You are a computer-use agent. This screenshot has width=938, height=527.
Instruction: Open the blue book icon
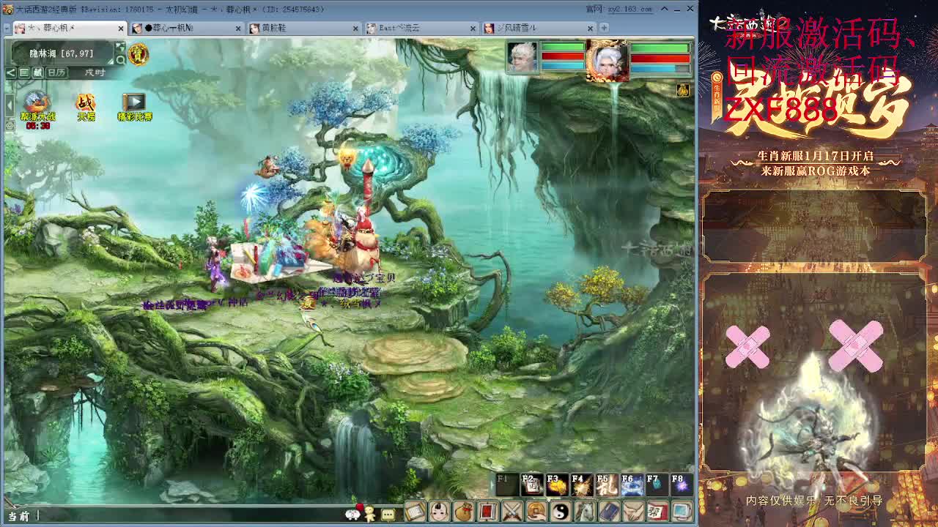pos(609,512)
